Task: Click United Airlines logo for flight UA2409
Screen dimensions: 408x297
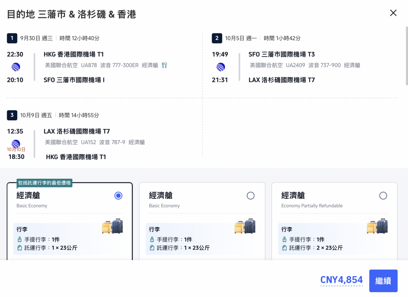Action: (x=221, y=67)
